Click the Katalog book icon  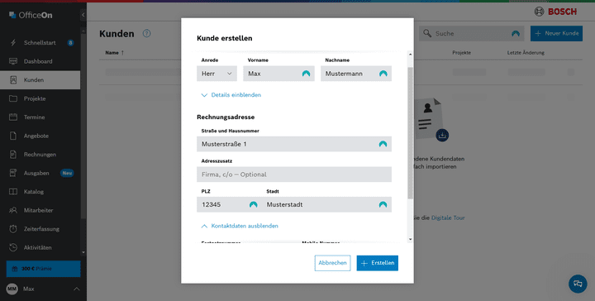[x=13, y=192]
